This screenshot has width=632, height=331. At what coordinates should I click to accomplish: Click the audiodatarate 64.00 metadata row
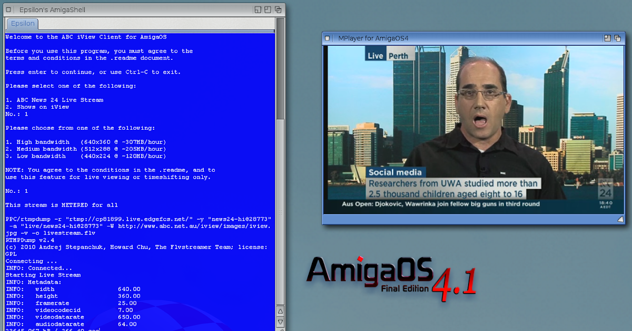tap(71, 324)
